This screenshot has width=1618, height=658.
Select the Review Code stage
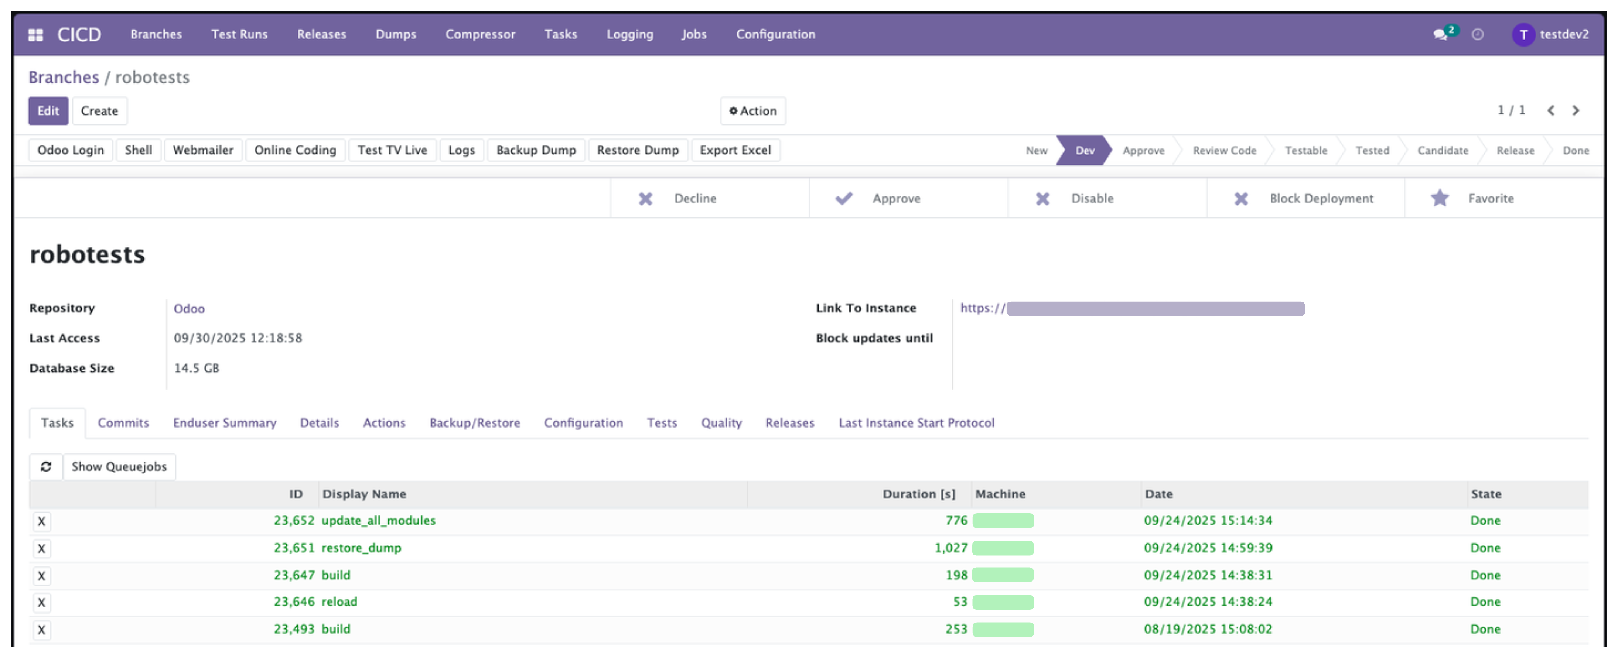[x=1224, y=151]
